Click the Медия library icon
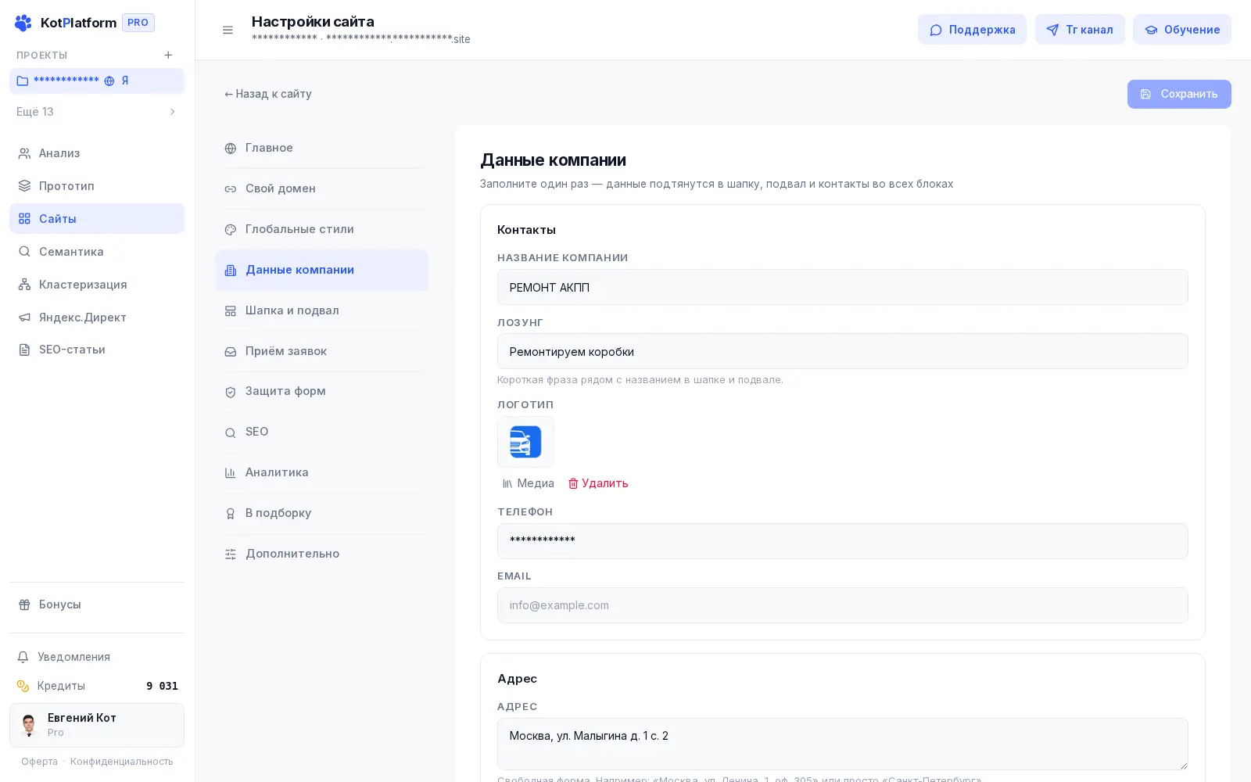This screenshot has height=782, width=1251. pos(507,484)
